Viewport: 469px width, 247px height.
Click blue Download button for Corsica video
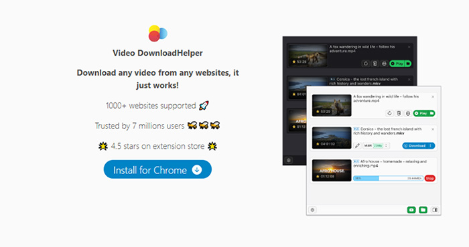pos(415,146)
